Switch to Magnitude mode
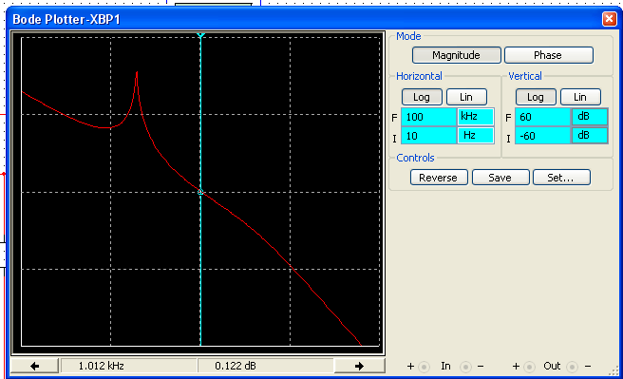The width and height of the screenshot is (623, 379). [456, 55]
